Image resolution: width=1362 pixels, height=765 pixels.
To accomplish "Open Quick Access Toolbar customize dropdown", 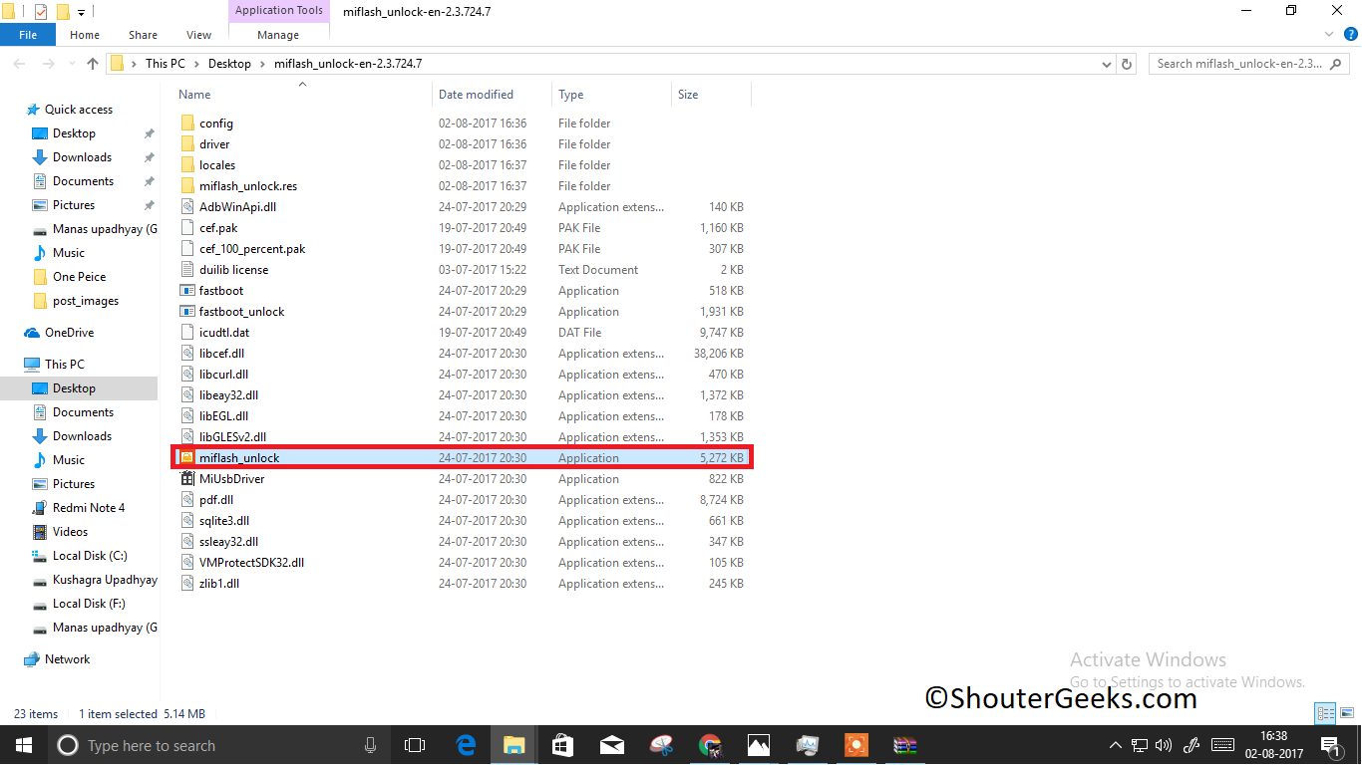I will (x=81, y=12).
